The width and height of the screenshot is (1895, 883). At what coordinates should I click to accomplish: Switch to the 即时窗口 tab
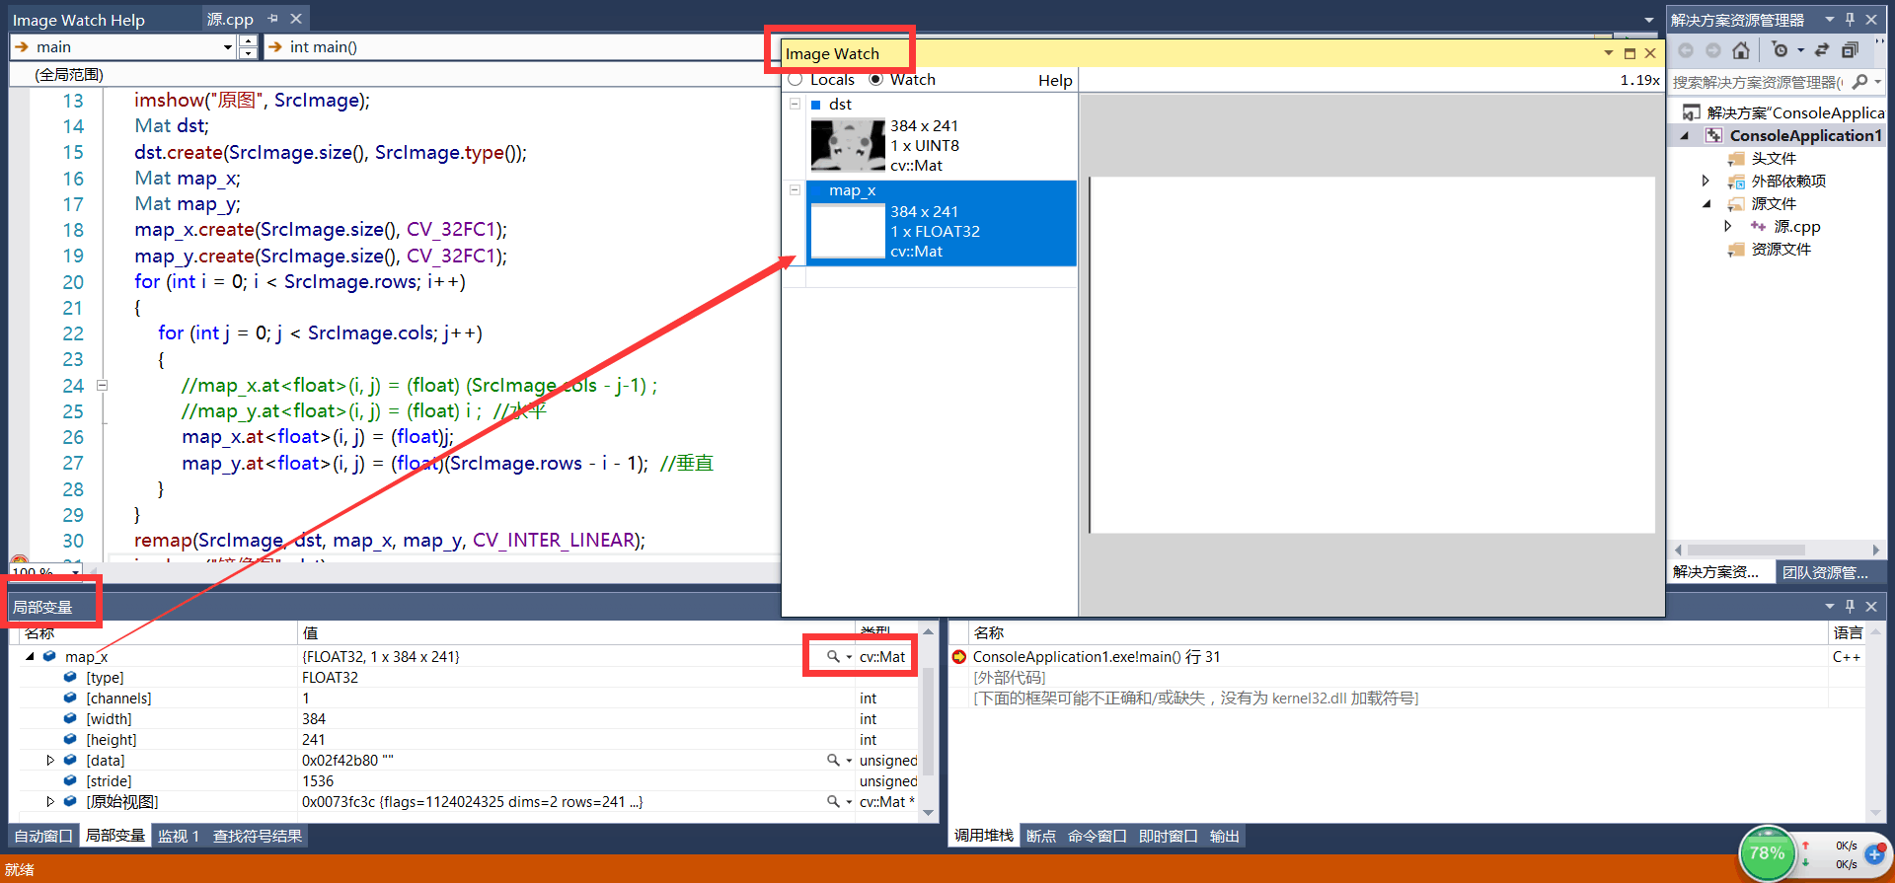(x=1168, y=836)
